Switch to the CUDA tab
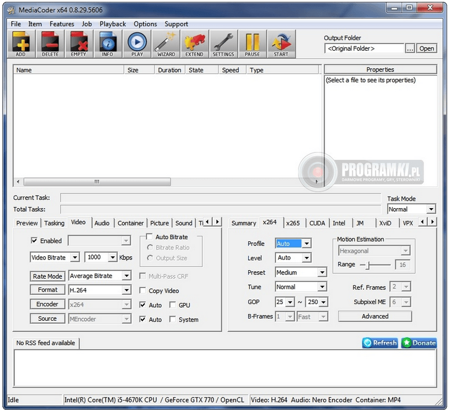449x410 pixels. coord(317,223)
